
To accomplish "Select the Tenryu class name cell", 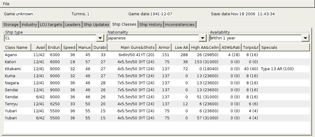I will [x=17, y=104].
